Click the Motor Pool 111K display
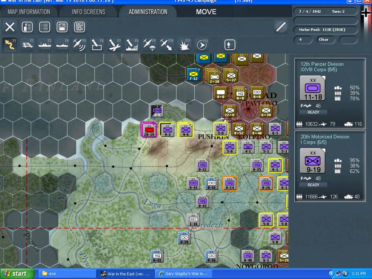Viewport: 372px width, 279px height. (x=325, y=30)
